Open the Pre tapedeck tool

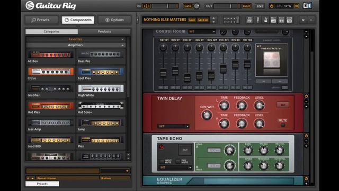click(x=249, y=20)
